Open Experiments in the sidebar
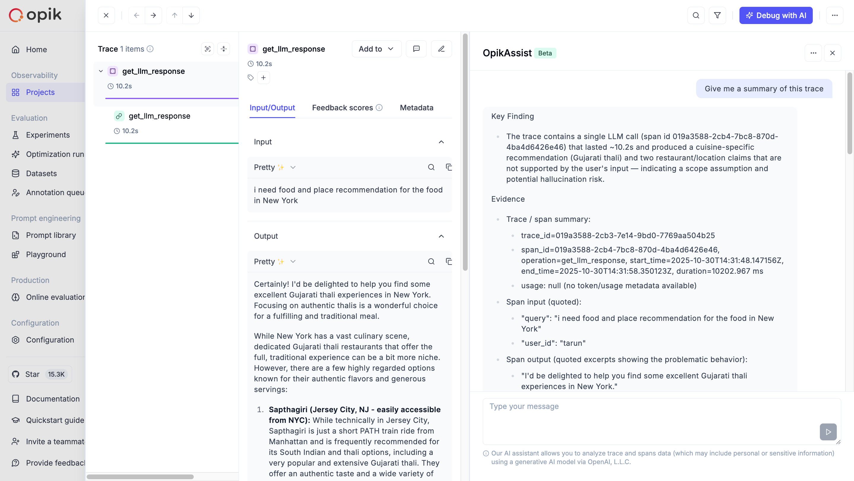This screenshot has height=481, width=854. point(48,135)
